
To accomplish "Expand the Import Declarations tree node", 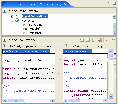I will click(x=12, y=16).
